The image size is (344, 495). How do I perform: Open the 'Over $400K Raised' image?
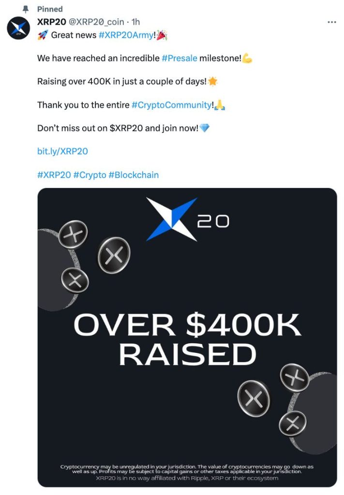tap(187, 337)
